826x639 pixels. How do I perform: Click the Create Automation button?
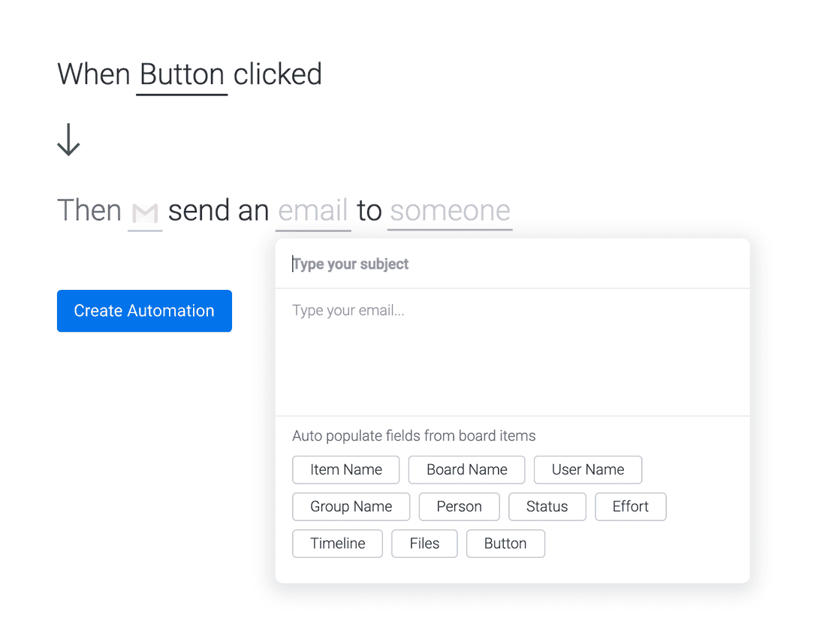[144, 310]
